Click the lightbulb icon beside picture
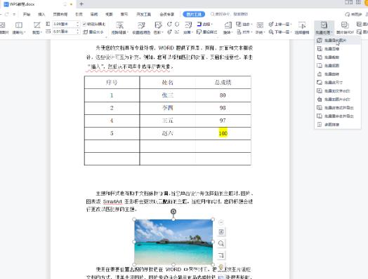368x279 pixels. [221, 266]
